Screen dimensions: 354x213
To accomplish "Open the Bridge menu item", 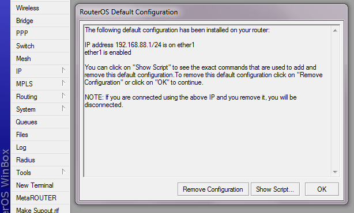I will click(x=40, y=21).
